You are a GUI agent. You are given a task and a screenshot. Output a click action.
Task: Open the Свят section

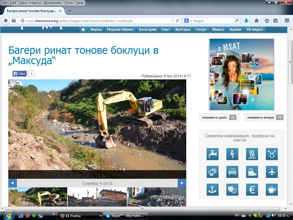point(166,30)
